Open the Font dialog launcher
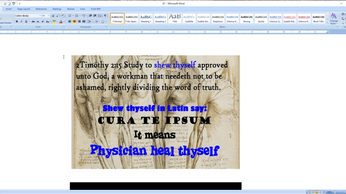 point(64,27)
